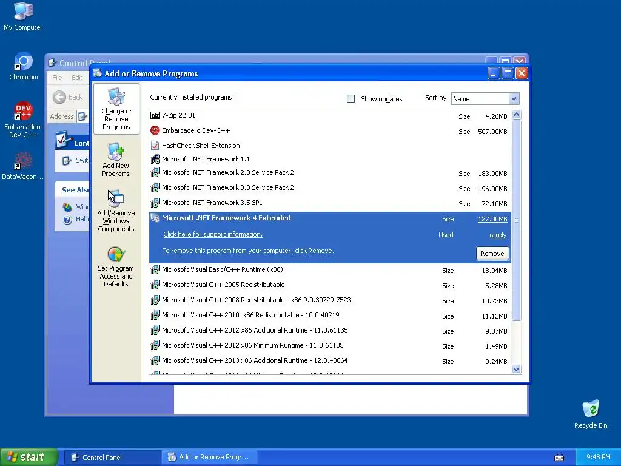Click the Visual C++ 2013 Additional Runtime icon
This screenshot has height=466, width=621.
click(x=155, y=360)
